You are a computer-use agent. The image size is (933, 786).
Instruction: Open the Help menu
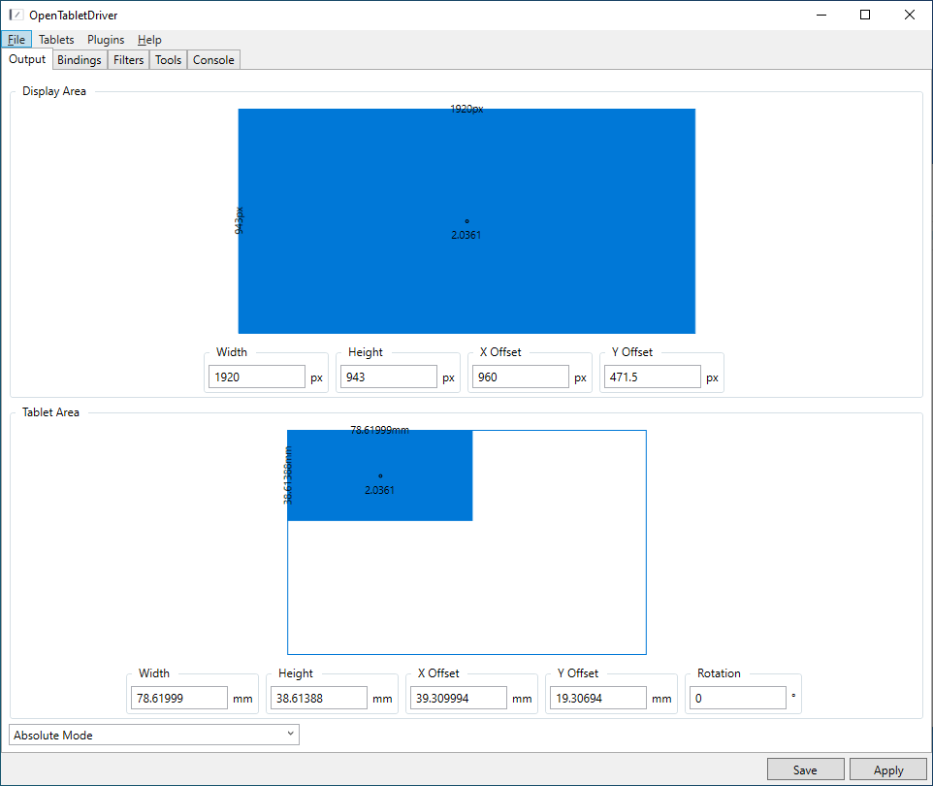click(x=149, y=39)
